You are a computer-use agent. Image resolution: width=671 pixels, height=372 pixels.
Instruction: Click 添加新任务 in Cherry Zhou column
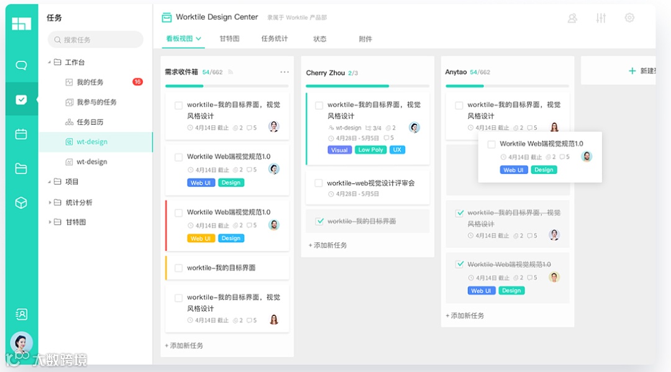click(x=328, y=245)
